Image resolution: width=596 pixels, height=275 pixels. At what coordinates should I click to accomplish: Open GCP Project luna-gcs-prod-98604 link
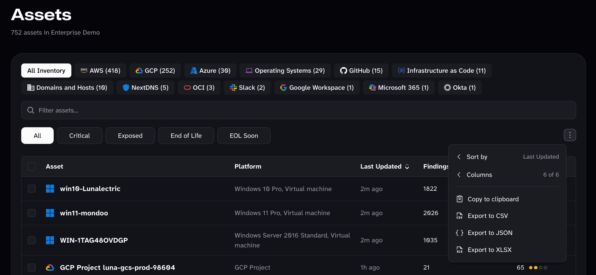[117, 268]
